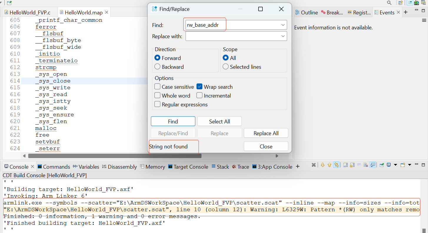Toggle the Scroll Lock icon in console toolbar
The height and width of the screenshot is (233, 428).
352,165
